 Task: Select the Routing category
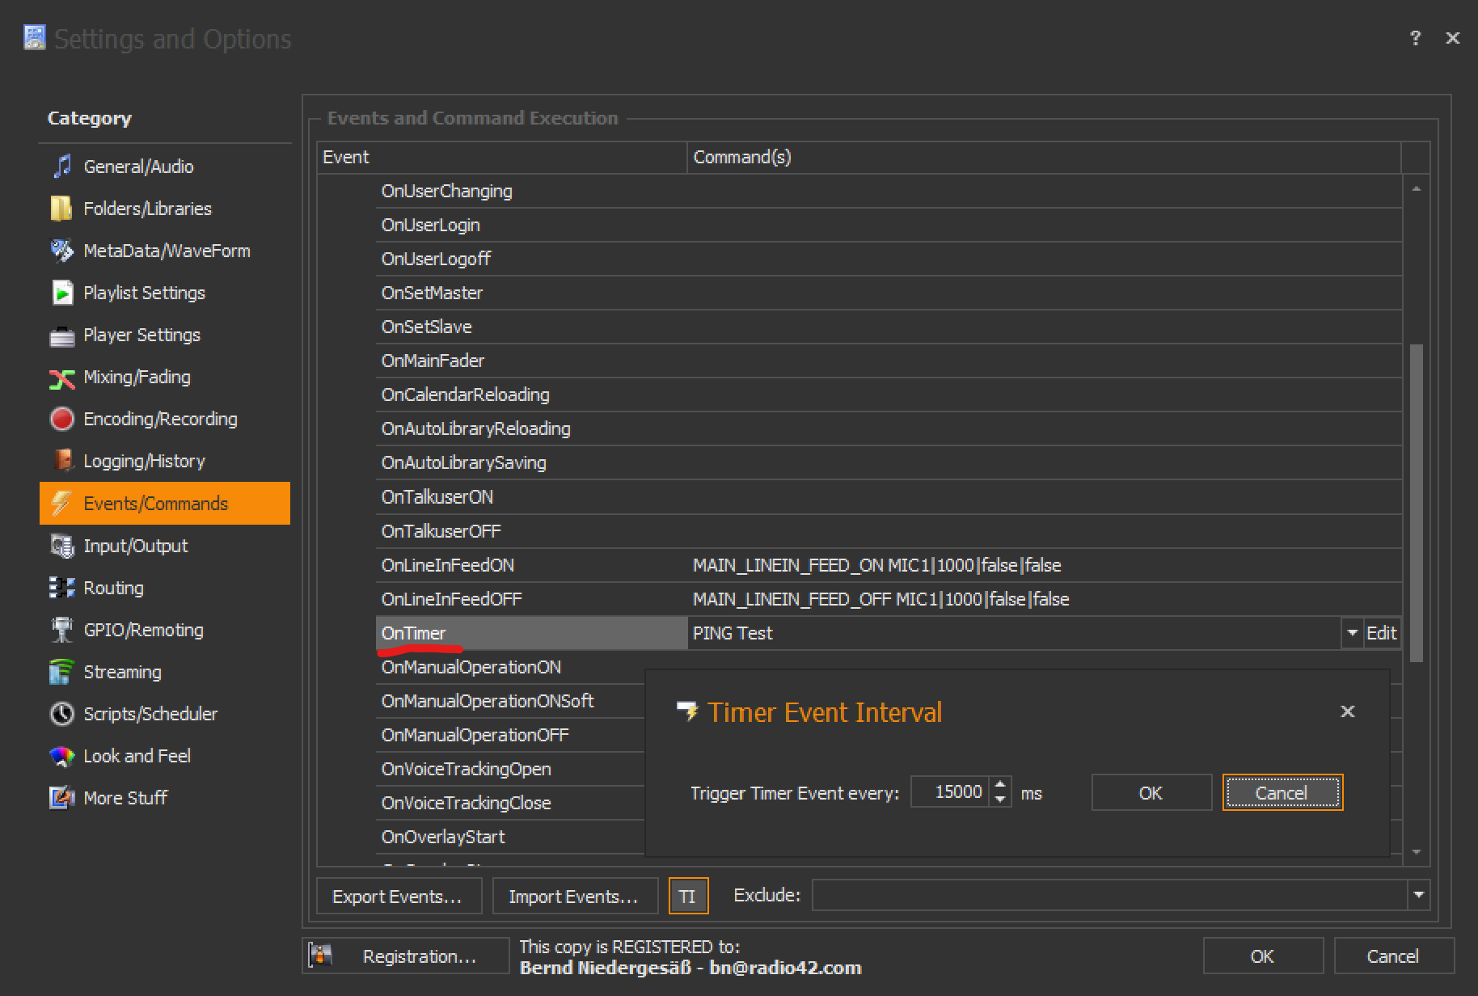pyautogui.click(x=113, y=588)
